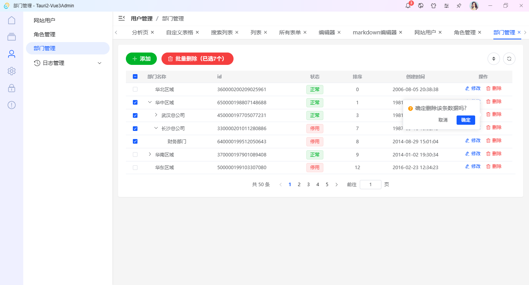Click the 添加 button to add department

point(141,59)
